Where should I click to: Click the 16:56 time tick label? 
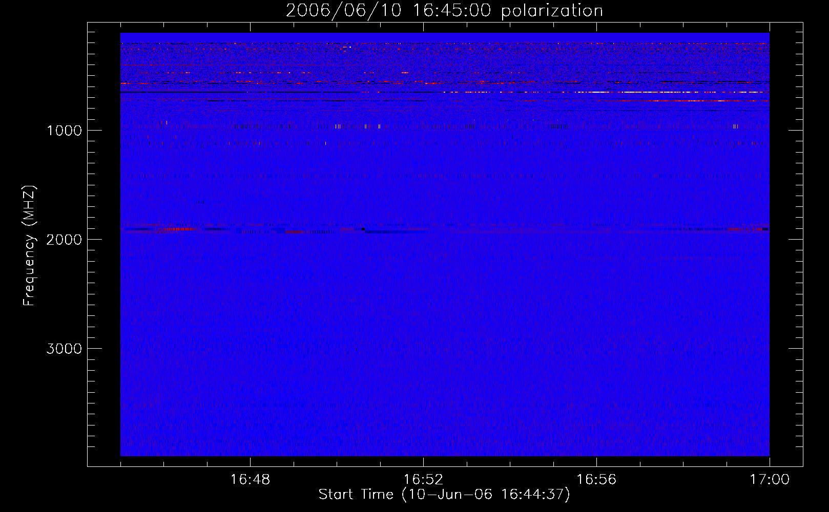596,480
